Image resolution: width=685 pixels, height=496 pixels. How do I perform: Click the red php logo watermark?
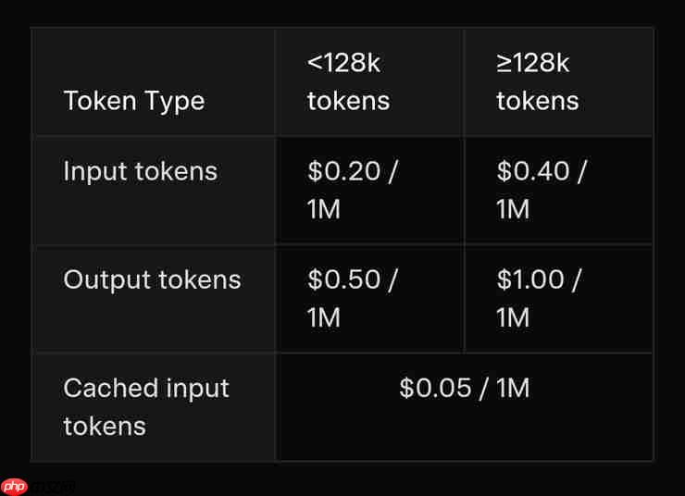pyautogui.click(x=15, y=487)
